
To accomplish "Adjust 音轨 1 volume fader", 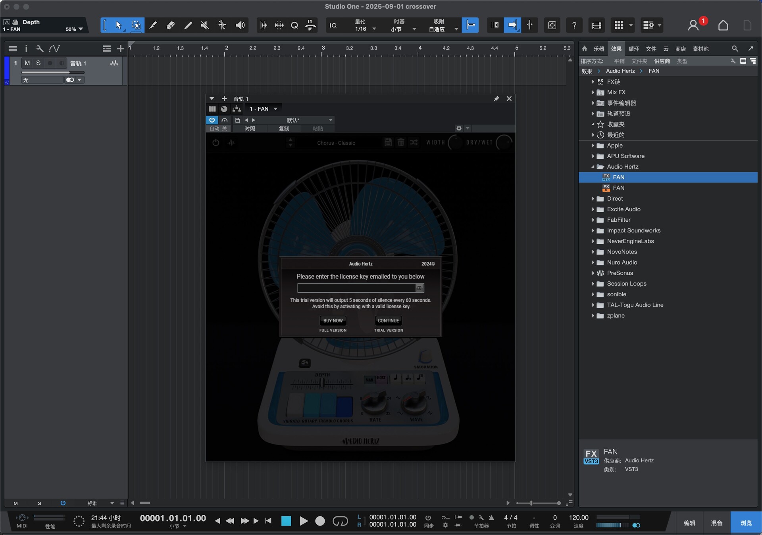I will click(x=53, y=73).
